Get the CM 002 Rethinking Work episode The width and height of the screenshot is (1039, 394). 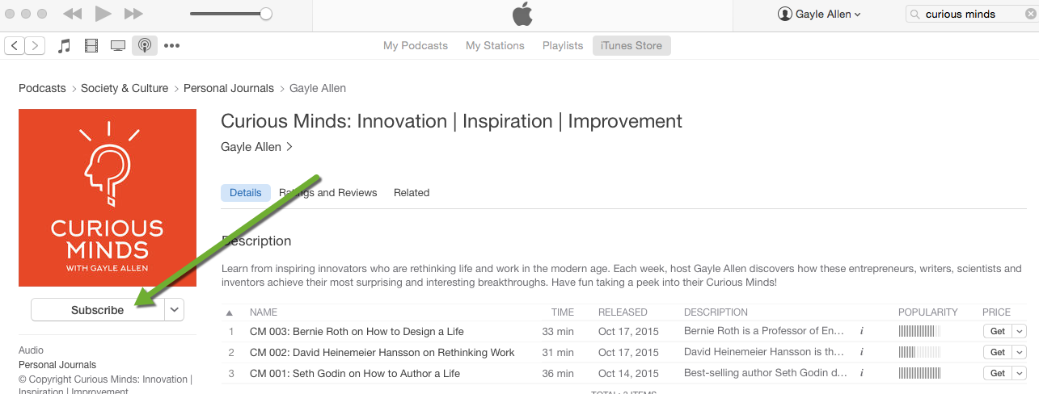tap(998, 352)
